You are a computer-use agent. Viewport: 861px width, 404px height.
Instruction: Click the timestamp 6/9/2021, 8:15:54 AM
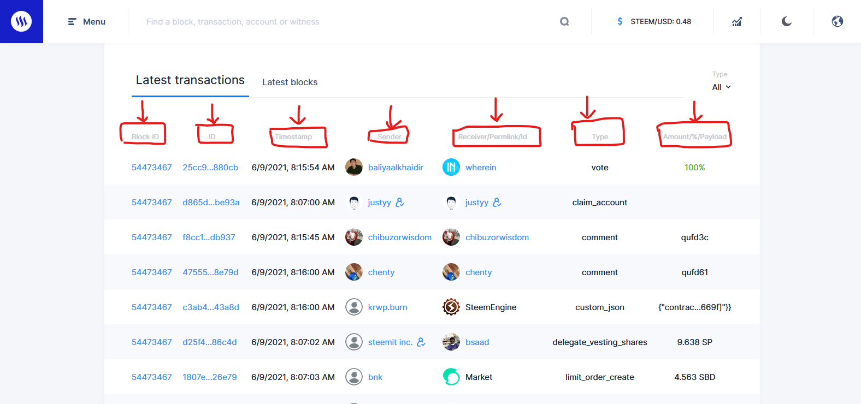(293, 168)
